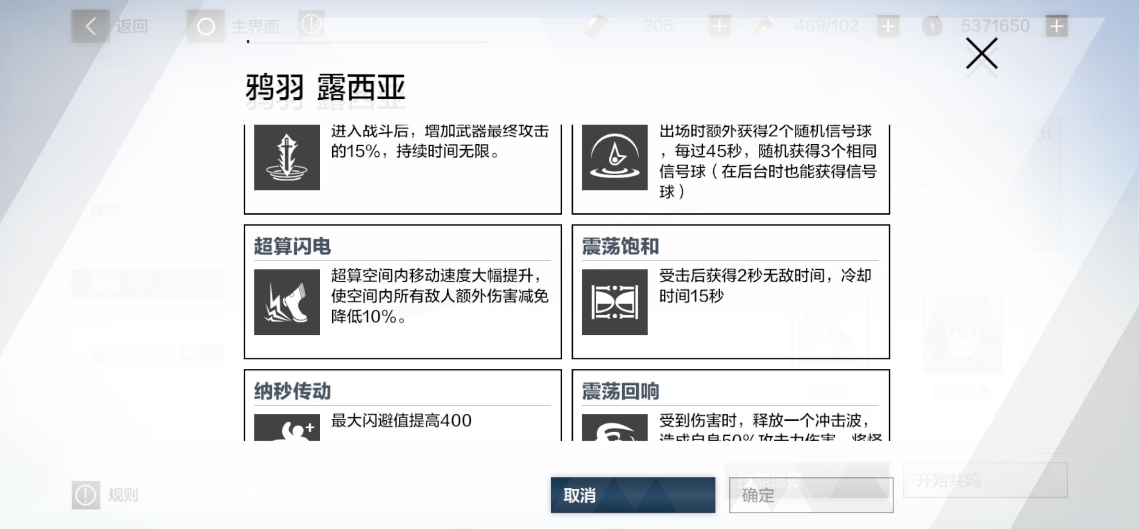This screenshot has height=529, width=1139.
Task: Click the 纳秒传动 dodge icon
Action: [287, 427]
